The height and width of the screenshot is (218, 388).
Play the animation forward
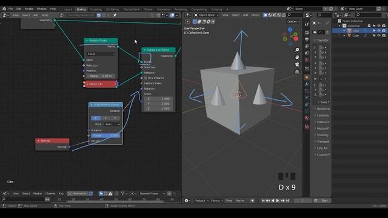278,200
